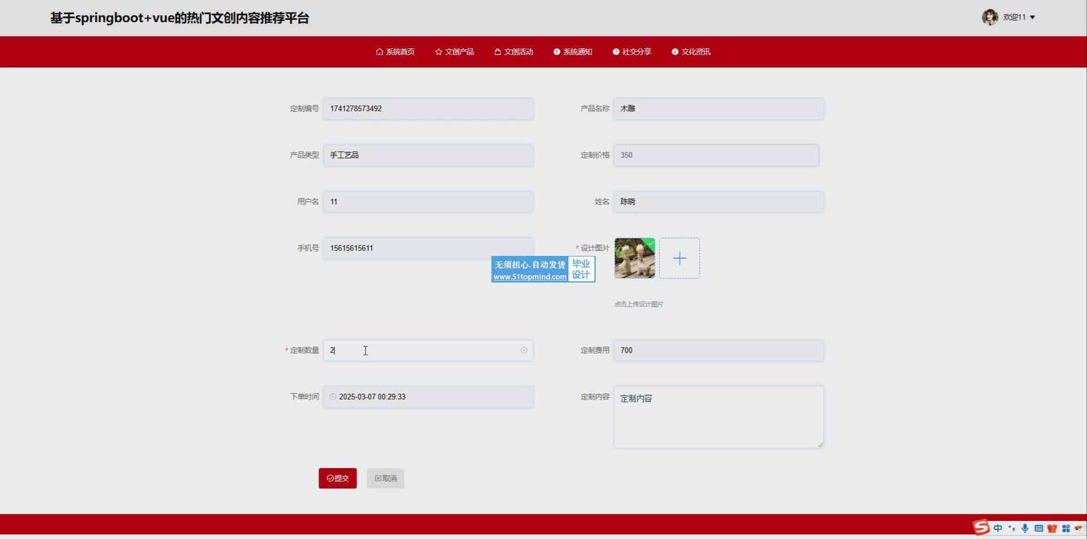Click the red 提交 submit button

[x=337, y=478]
